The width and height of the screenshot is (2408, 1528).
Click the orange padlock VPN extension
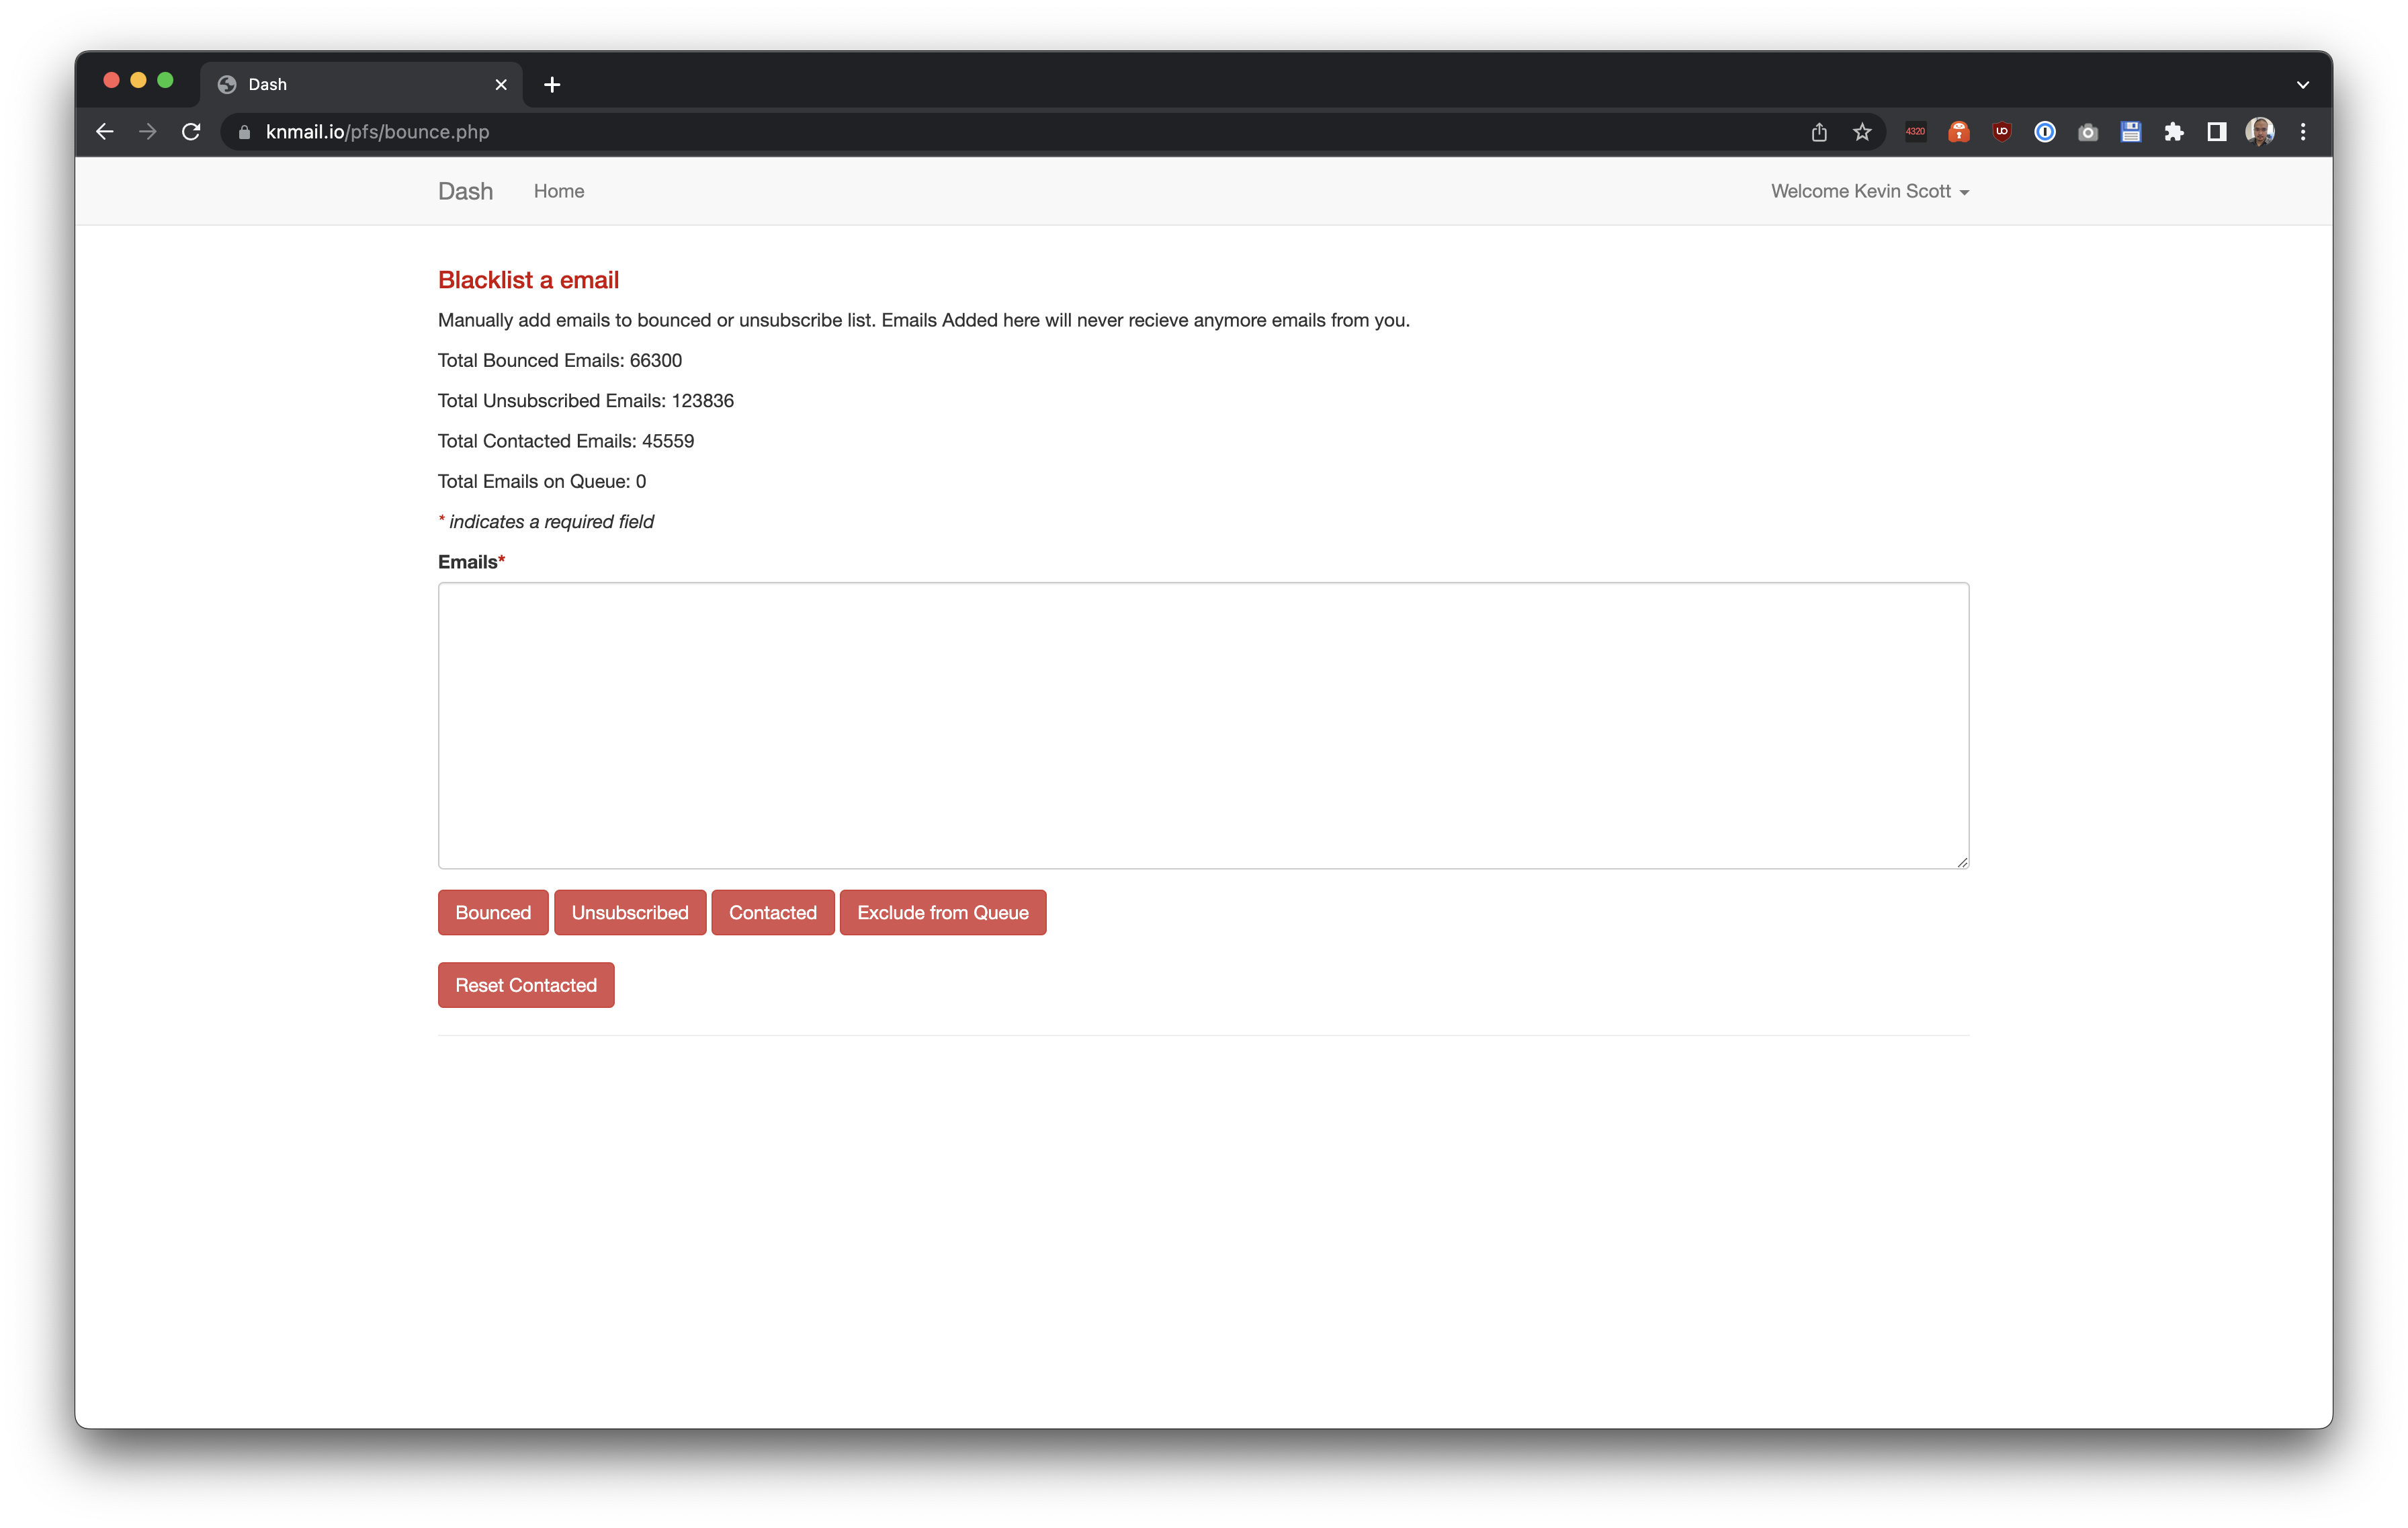[x=1958, y=132]
